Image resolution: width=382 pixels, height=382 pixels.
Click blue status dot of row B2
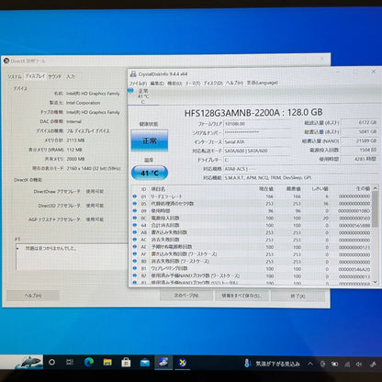tap(134, 275)
